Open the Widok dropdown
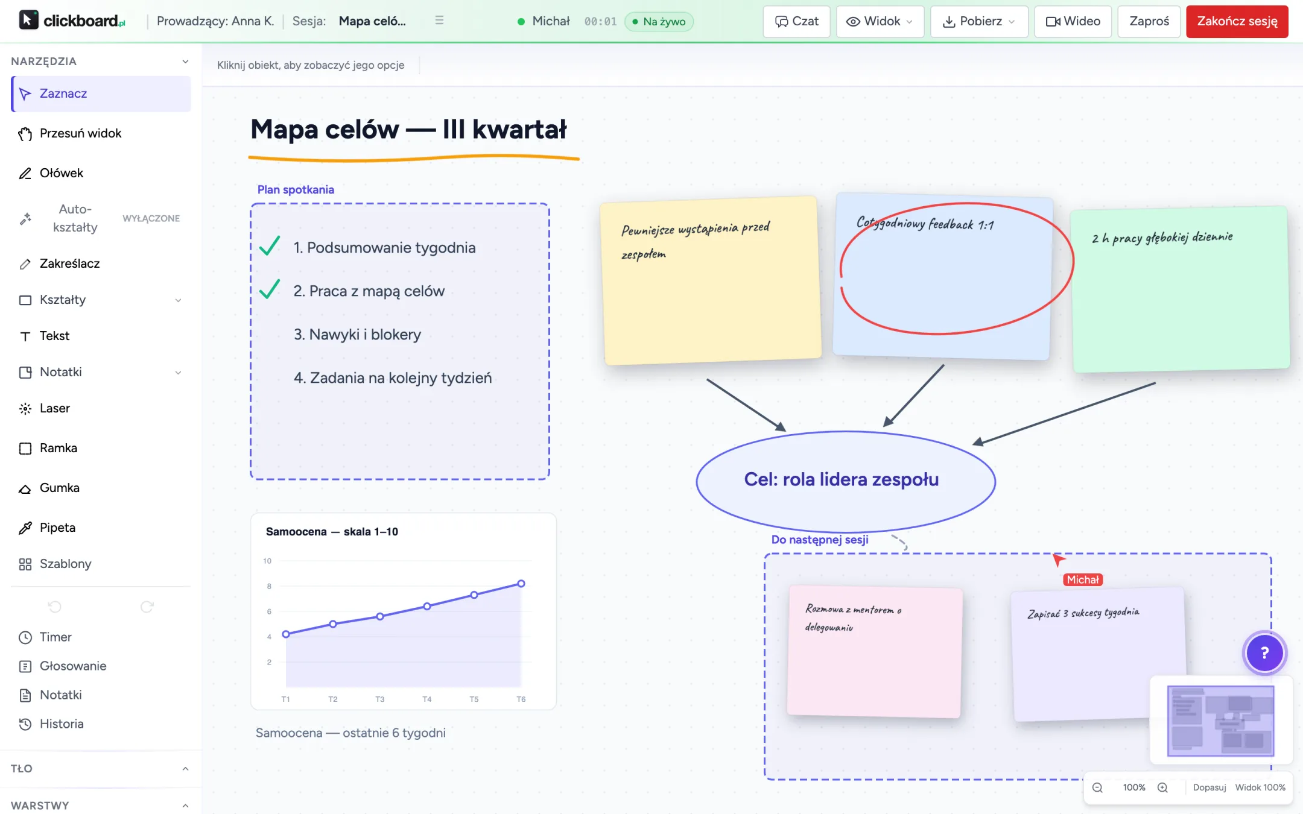Viewport: 1303px width, 814px height. [x=880, y=22]
